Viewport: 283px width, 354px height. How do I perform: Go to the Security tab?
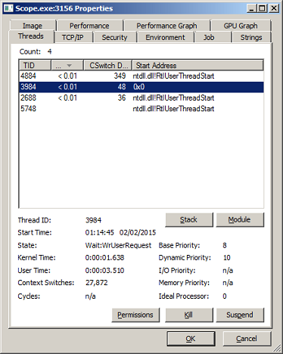point(114,37)
